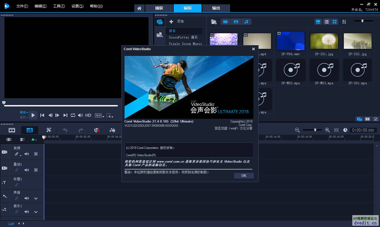Click the Redo arrow
This screenshot has width=380, height=227.
point(81,130)
